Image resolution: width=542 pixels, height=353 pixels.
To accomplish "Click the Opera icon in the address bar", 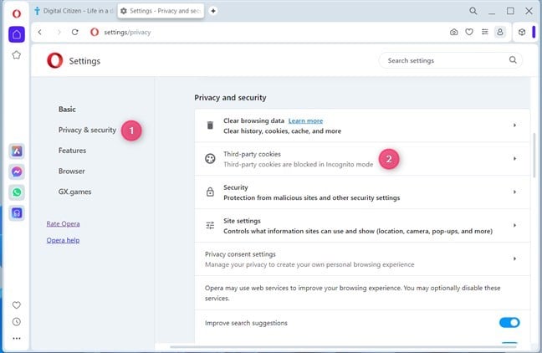I will [x=95, y=32].
